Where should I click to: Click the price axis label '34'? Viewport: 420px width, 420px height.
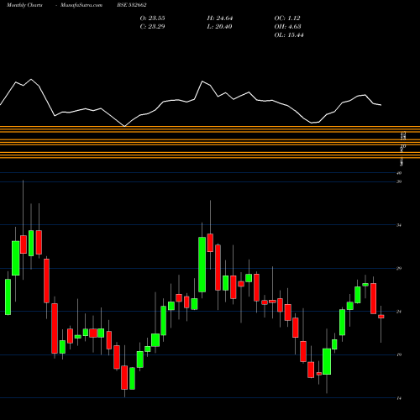click(399, 225)
